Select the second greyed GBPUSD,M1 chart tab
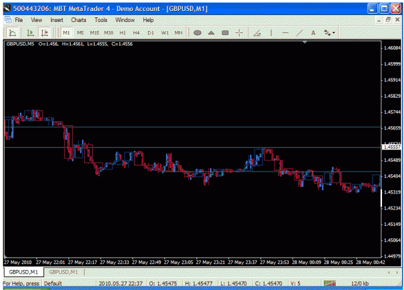The height and width of the screenshot is (290, 404). tap(63, 272)
